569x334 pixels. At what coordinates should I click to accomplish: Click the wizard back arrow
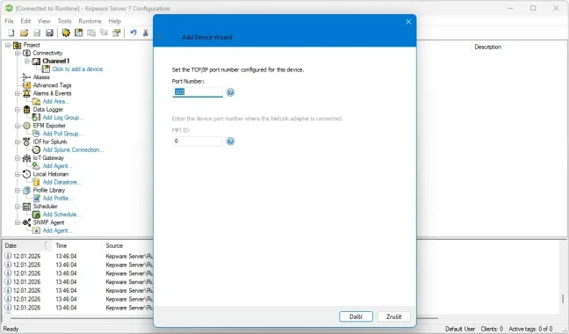tap(160, 37)
